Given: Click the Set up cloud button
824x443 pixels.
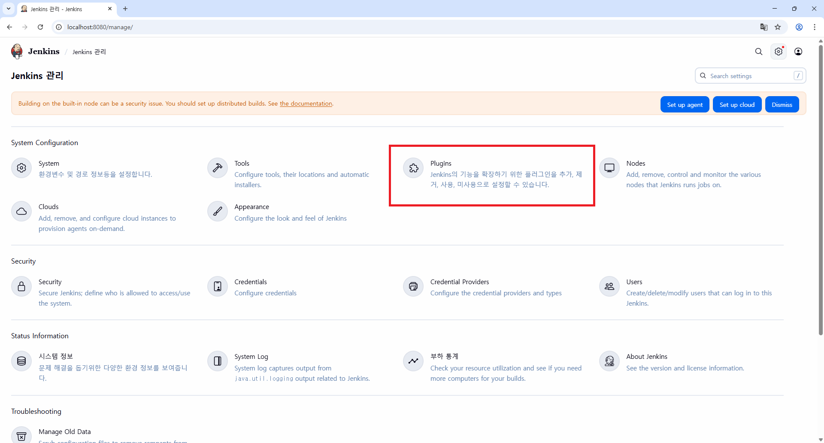Looking at the screenshot, I should pyautogui.click(x=737, y=105).
